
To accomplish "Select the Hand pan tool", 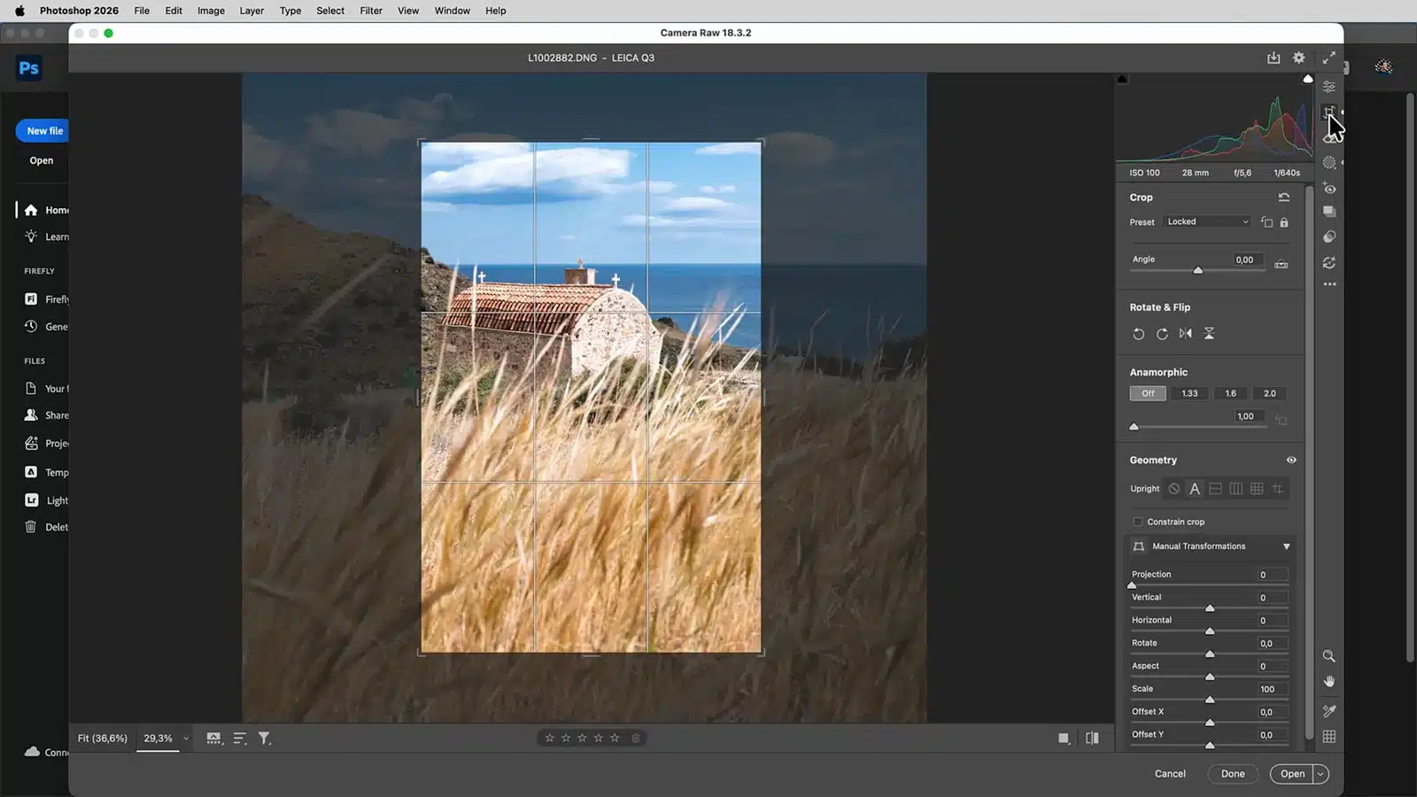I will tap(1328, 681).
